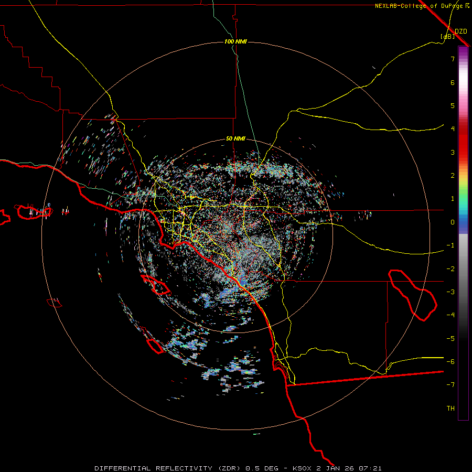
Task: Click the "100 NMI" range ring label
Action: [x=235, y=41]
